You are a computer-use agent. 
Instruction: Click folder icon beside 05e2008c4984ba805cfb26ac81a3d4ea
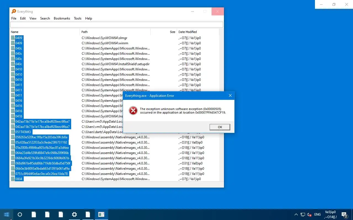click(13, 148)
